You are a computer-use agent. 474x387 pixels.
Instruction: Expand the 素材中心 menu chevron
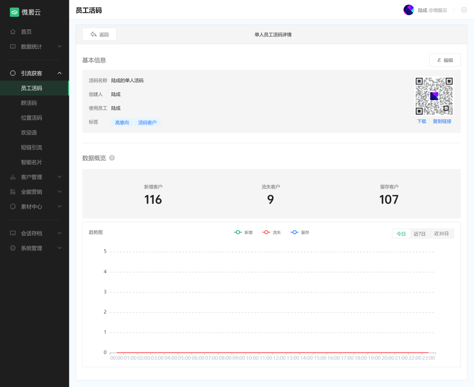(x=60, y=206)
